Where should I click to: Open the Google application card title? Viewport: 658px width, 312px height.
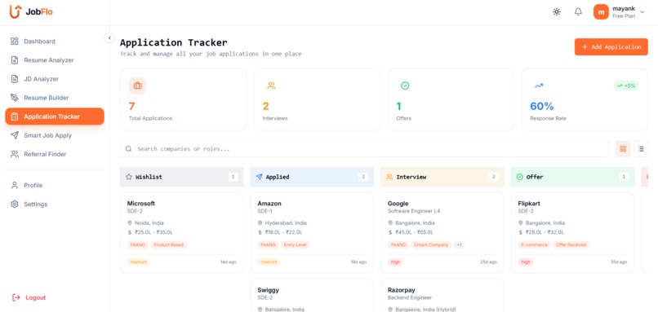point(398,204)
